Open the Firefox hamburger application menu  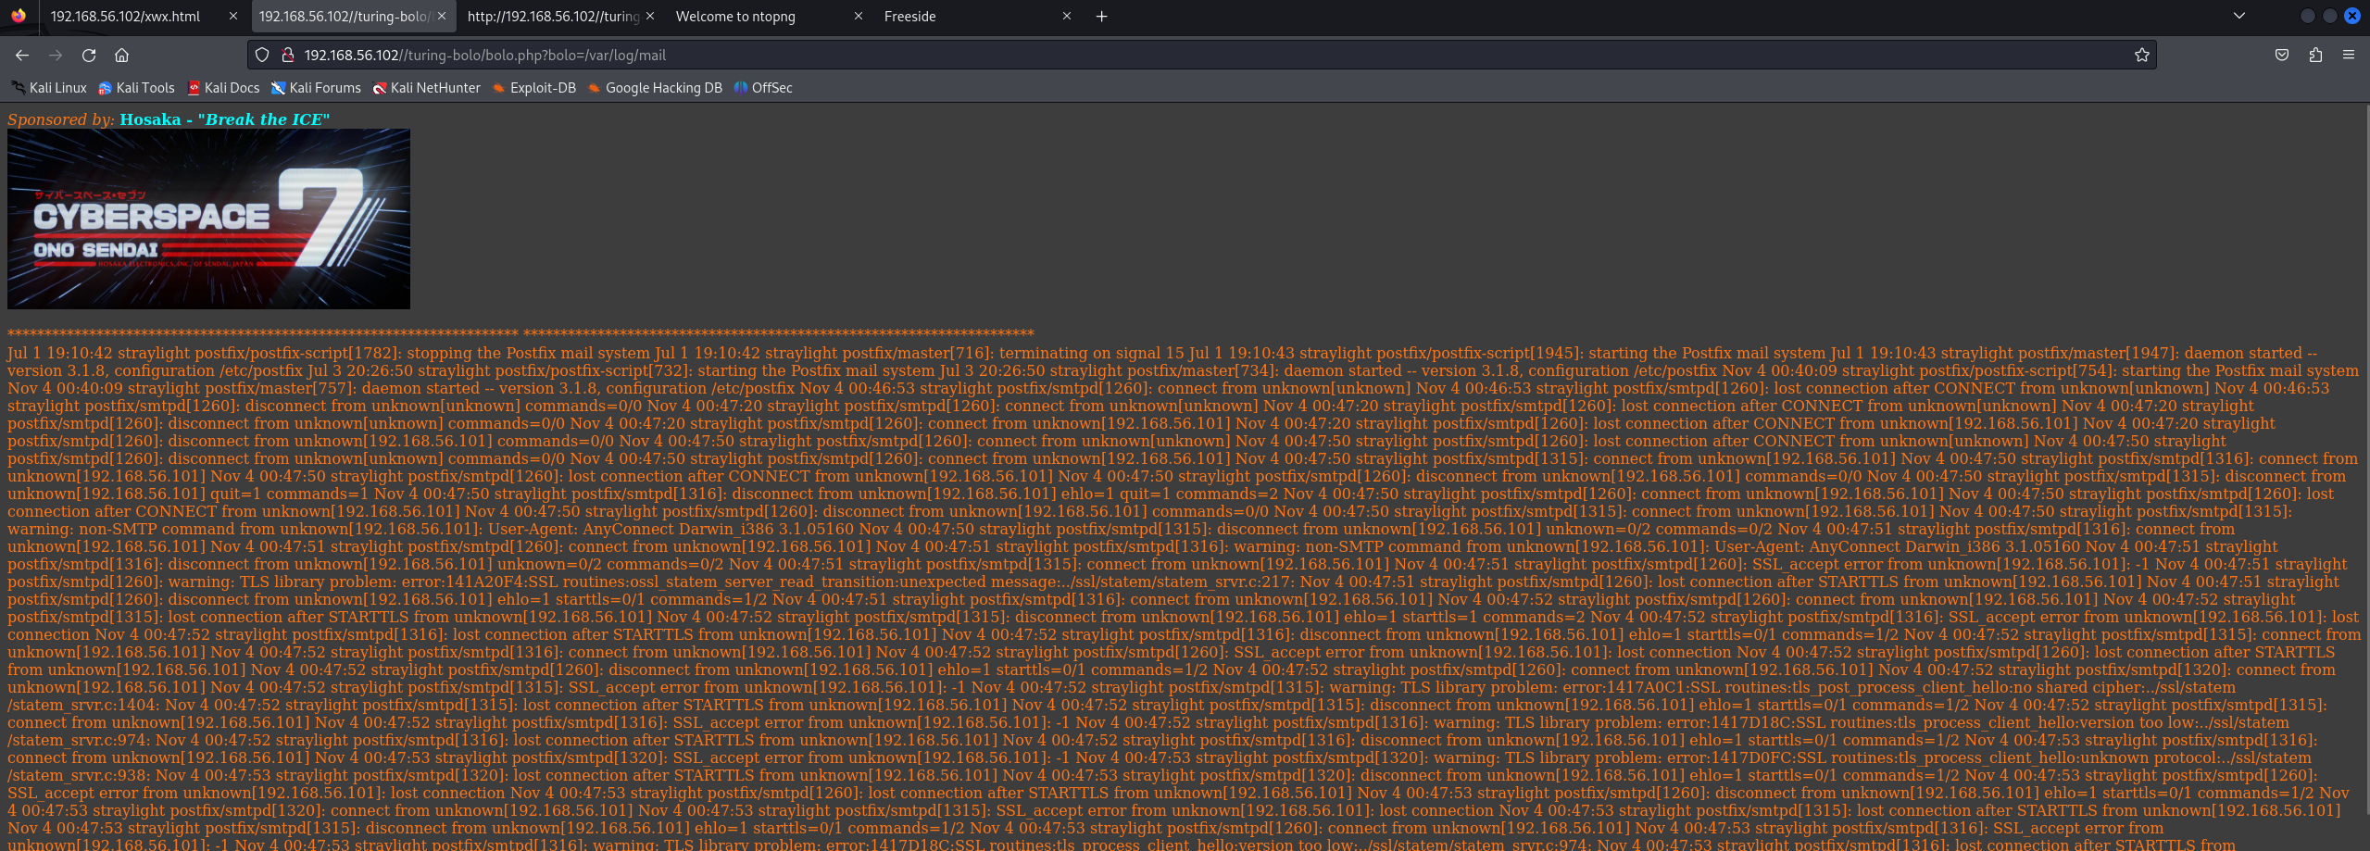2349,56
